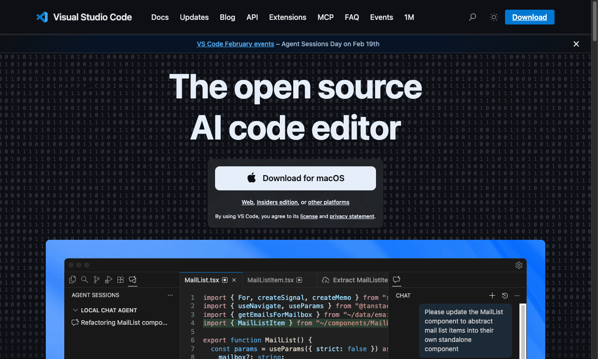Click highlighted line 4 MailListItem import

pos(296,323)
